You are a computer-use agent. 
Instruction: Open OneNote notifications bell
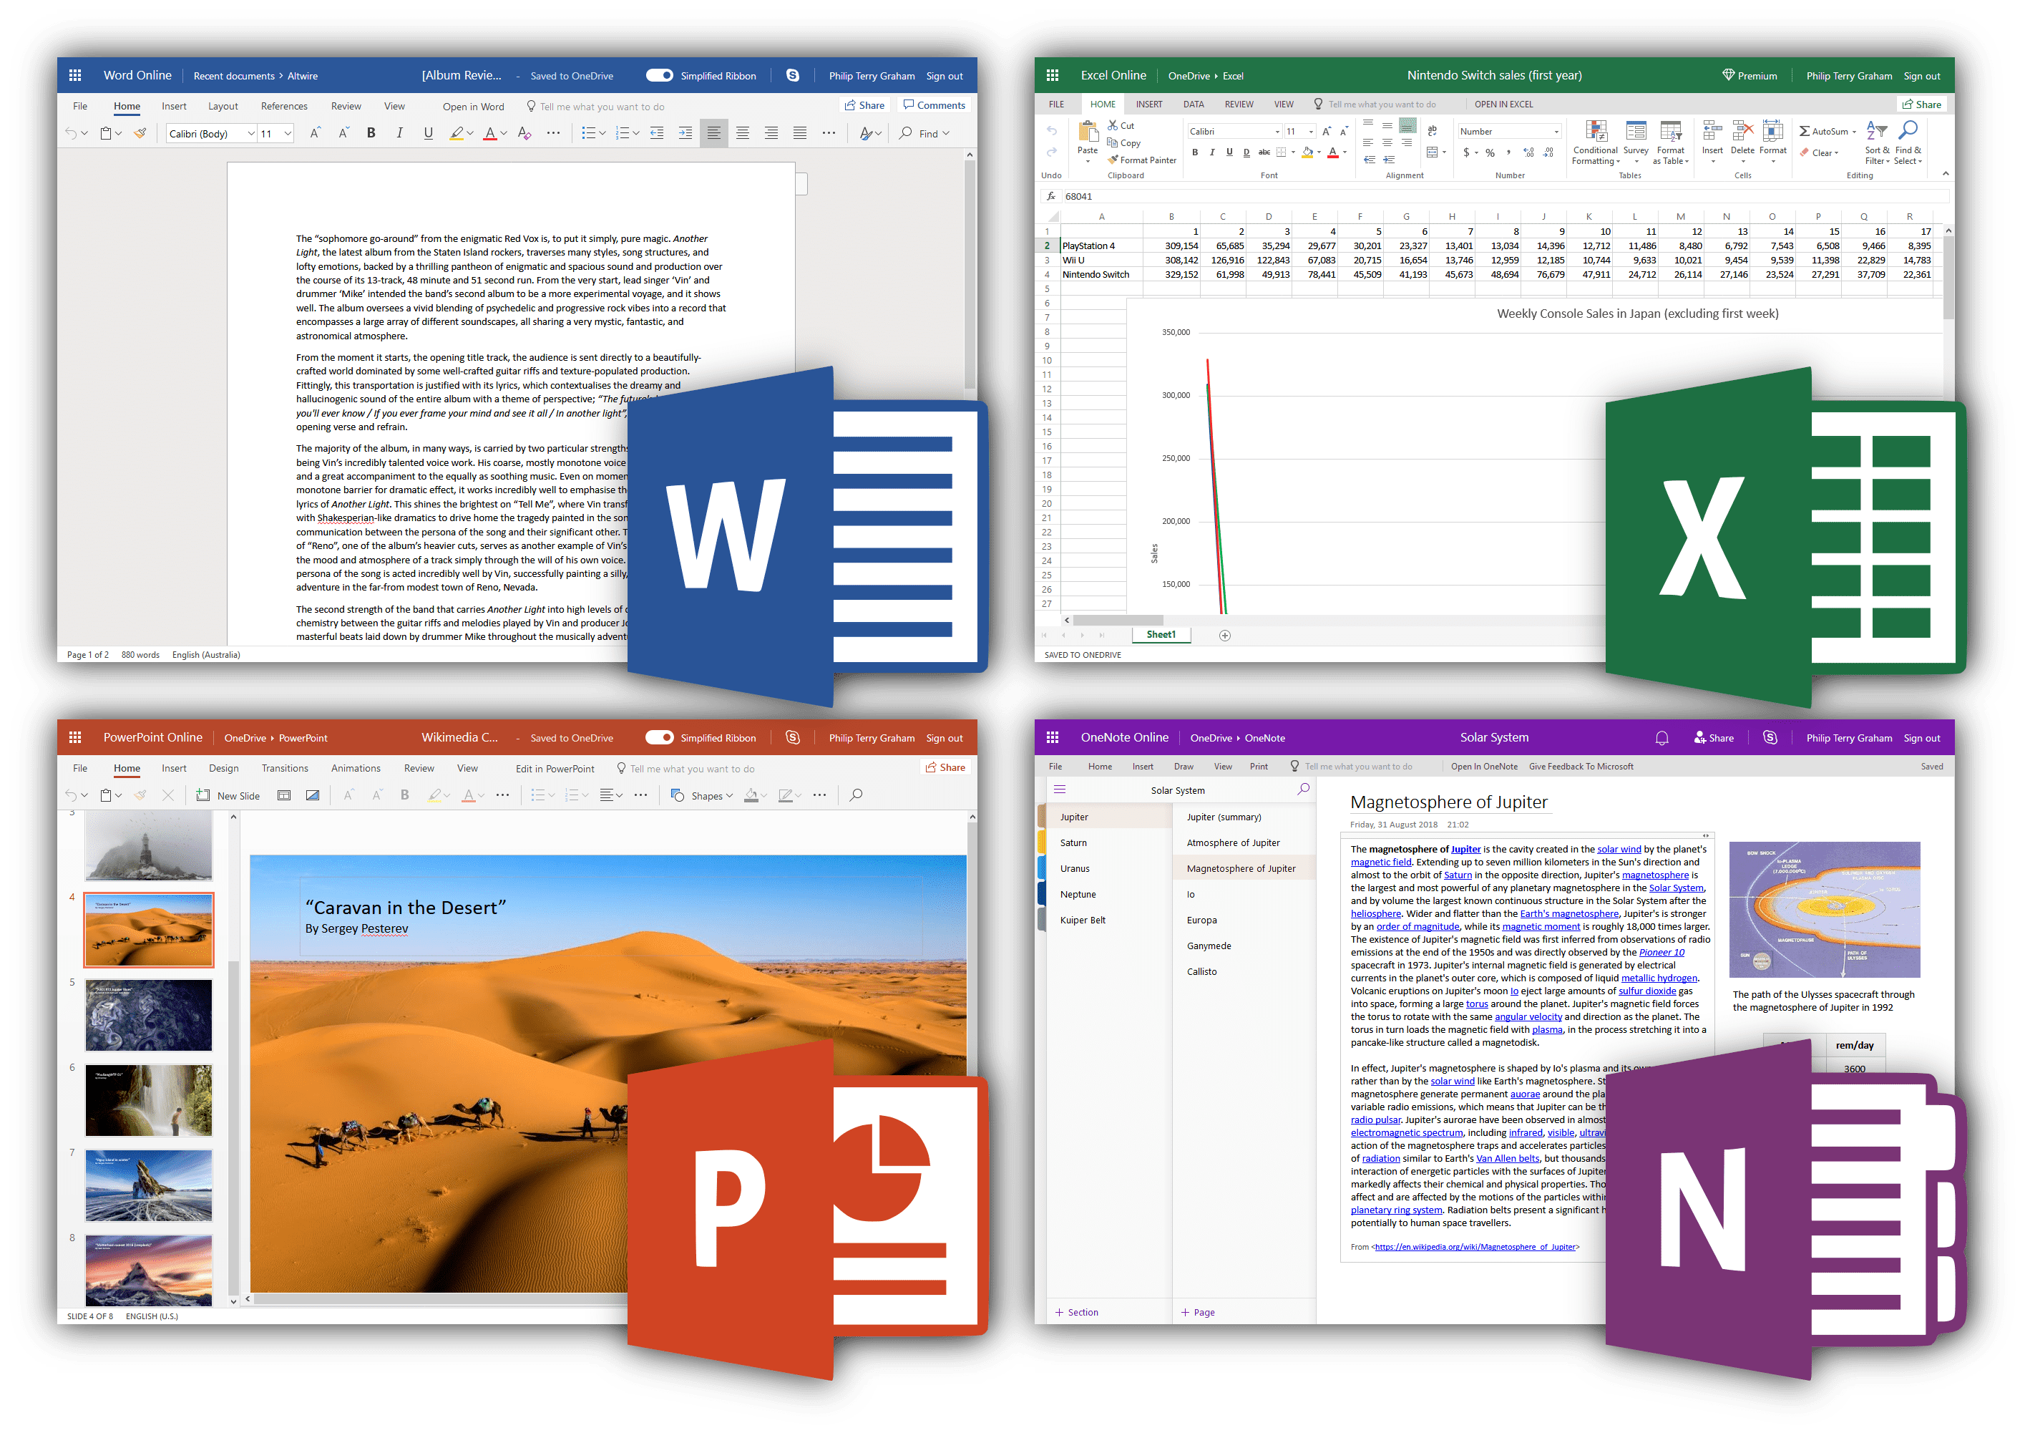point(1662,737)
